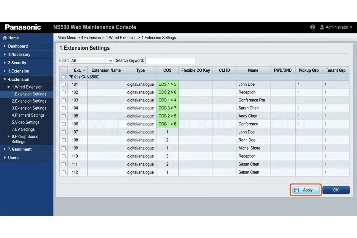The image size is (357, 238).
Task: Click 1.Wired Extension in the breadcrumb
Action: (121, 38)
